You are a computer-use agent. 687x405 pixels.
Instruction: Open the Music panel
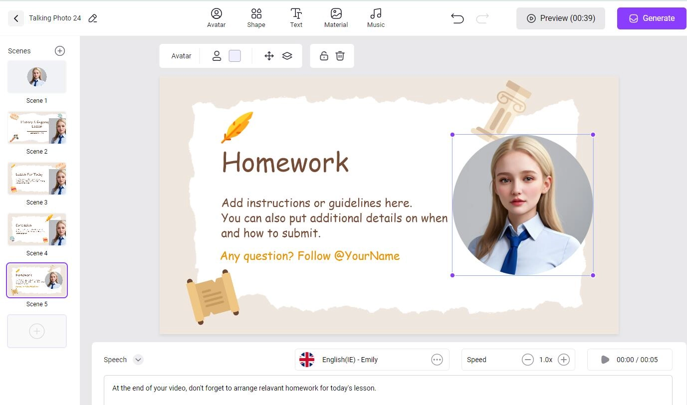tap(376, 18)
